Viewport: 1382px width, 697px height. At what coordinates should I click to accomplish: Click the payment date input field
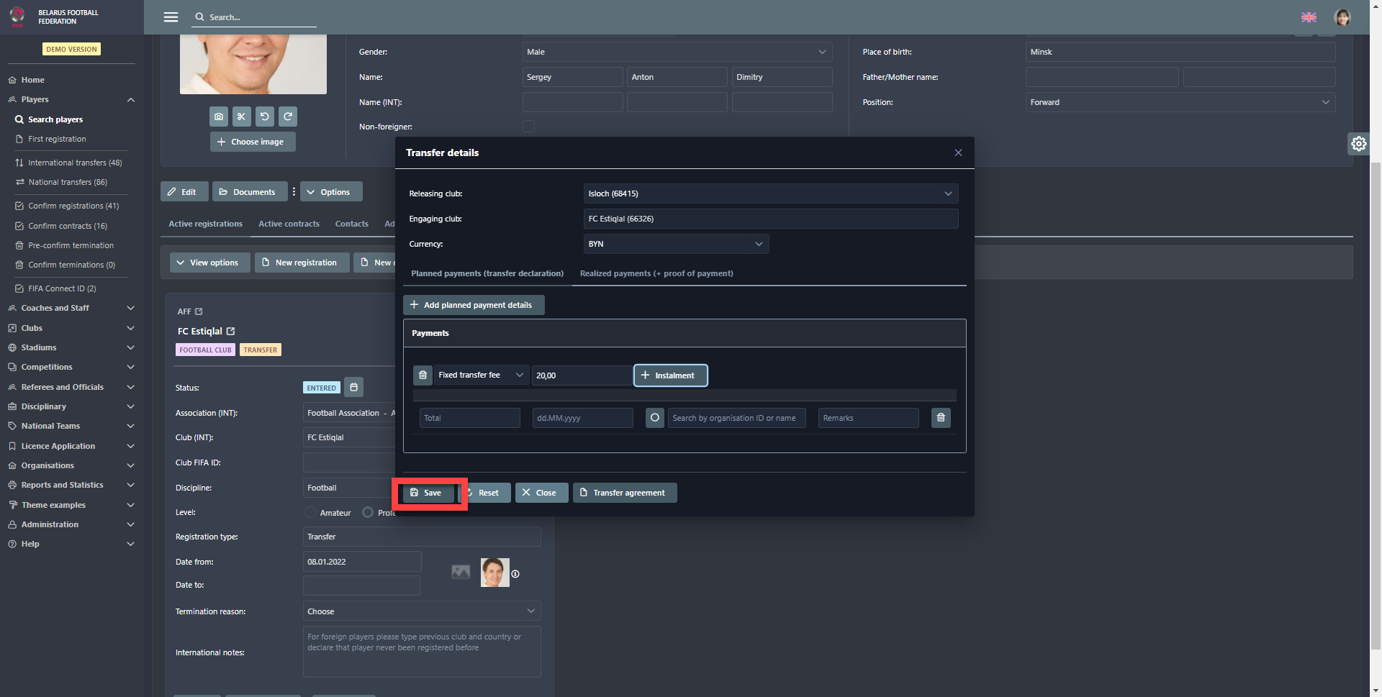pos(582,418)
